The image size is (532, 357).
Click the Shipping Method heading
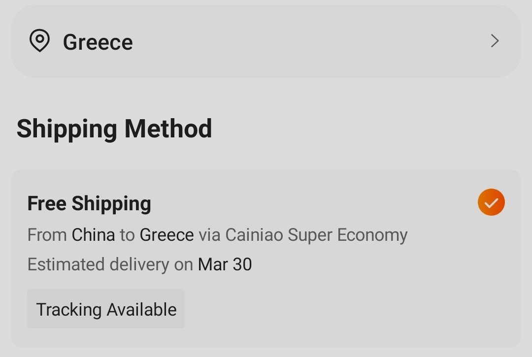[x=114, y=129]
